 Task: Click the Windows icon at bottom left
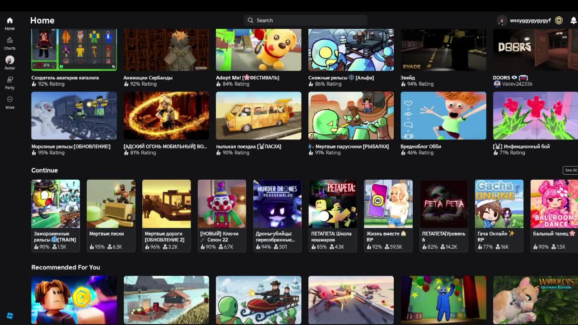tap(9, 316)
